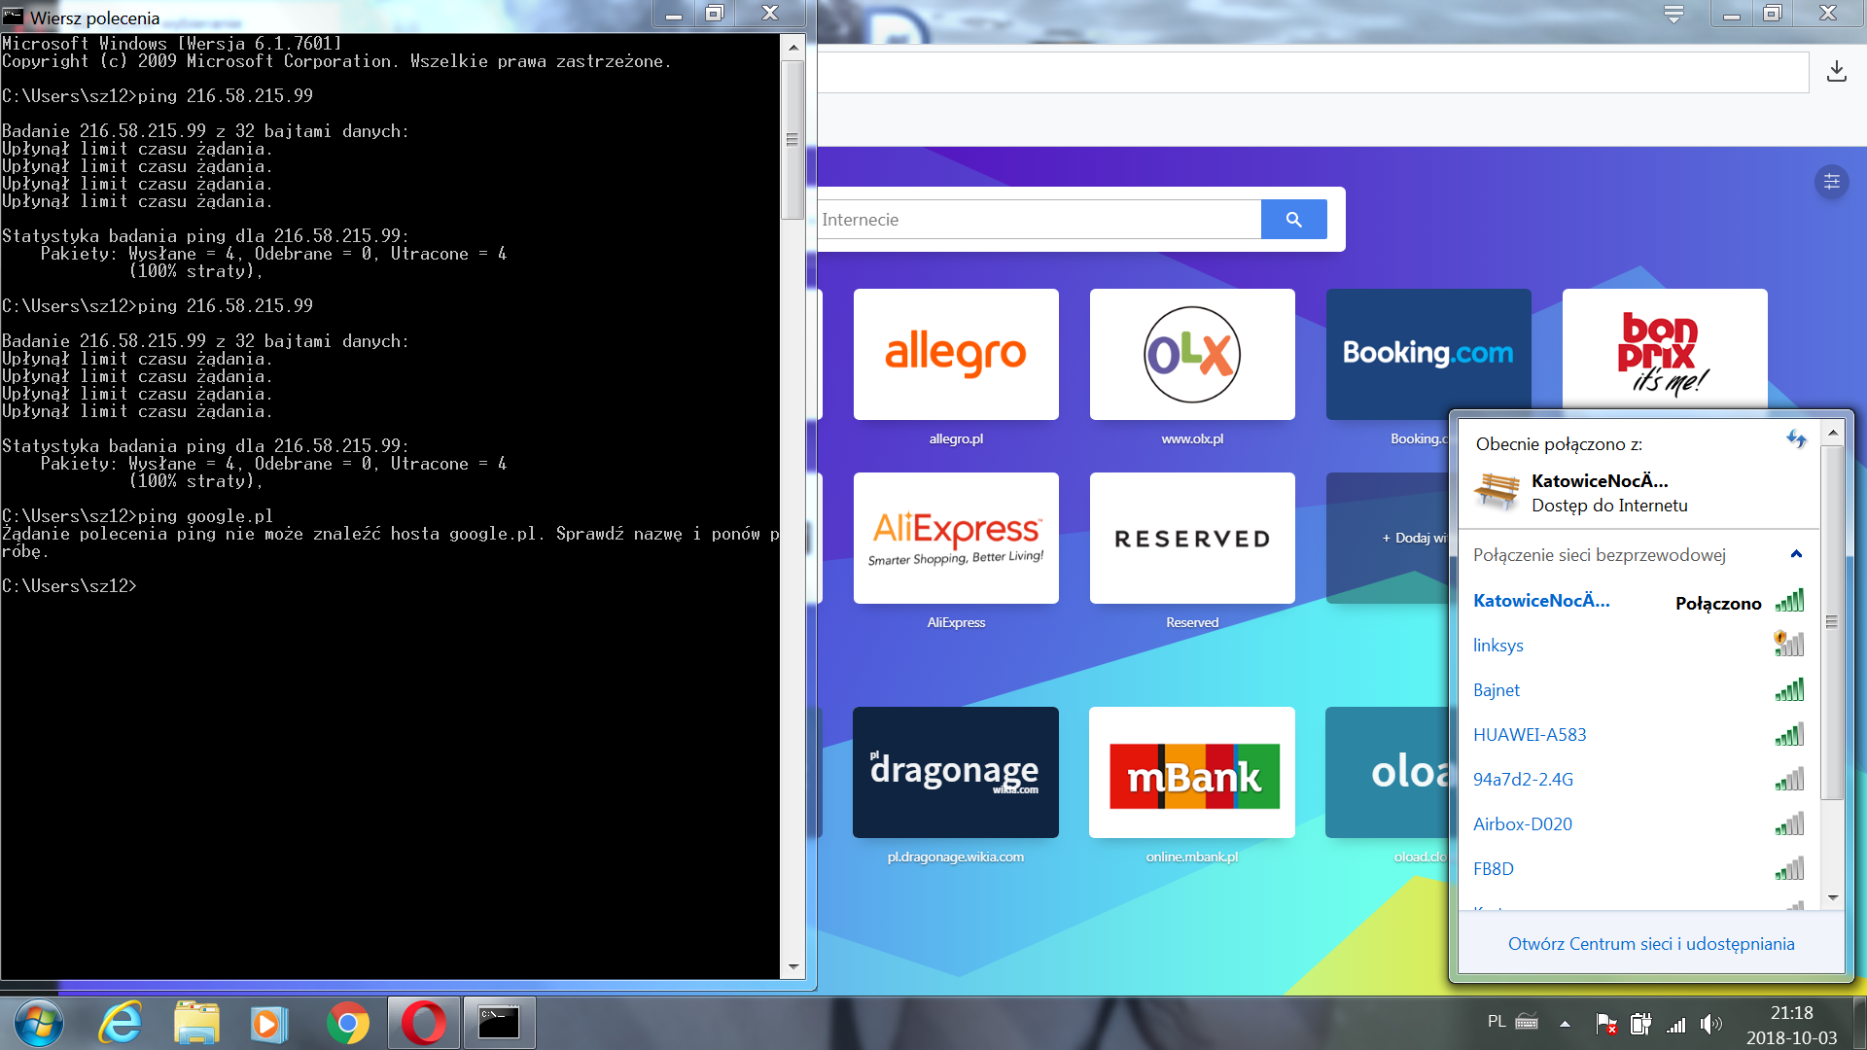Open the dragonage wikia speed dial tile
Viewport: 1867px width, 1050px height.
tap(956, 773)
